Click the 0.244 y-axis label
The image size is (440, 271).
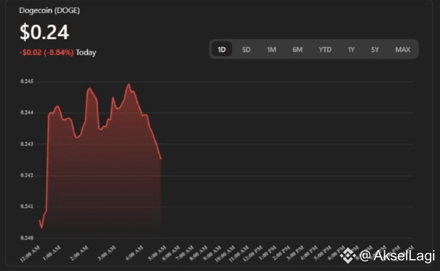[27, 113]
